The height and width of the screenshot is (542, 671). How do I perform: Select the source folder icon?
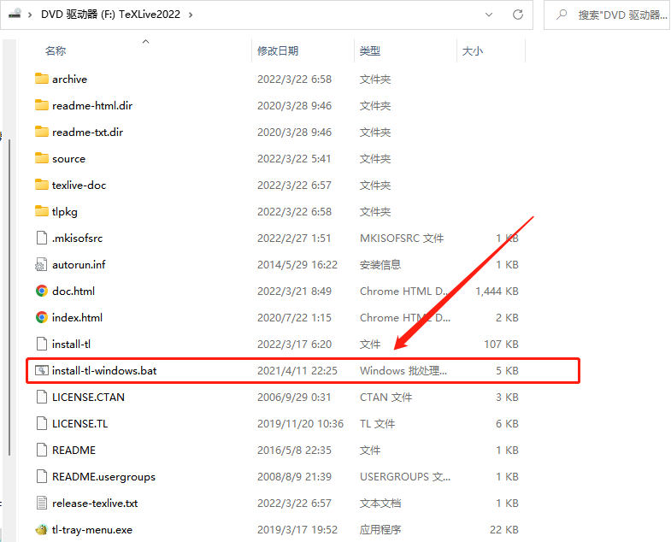[42, 158]
